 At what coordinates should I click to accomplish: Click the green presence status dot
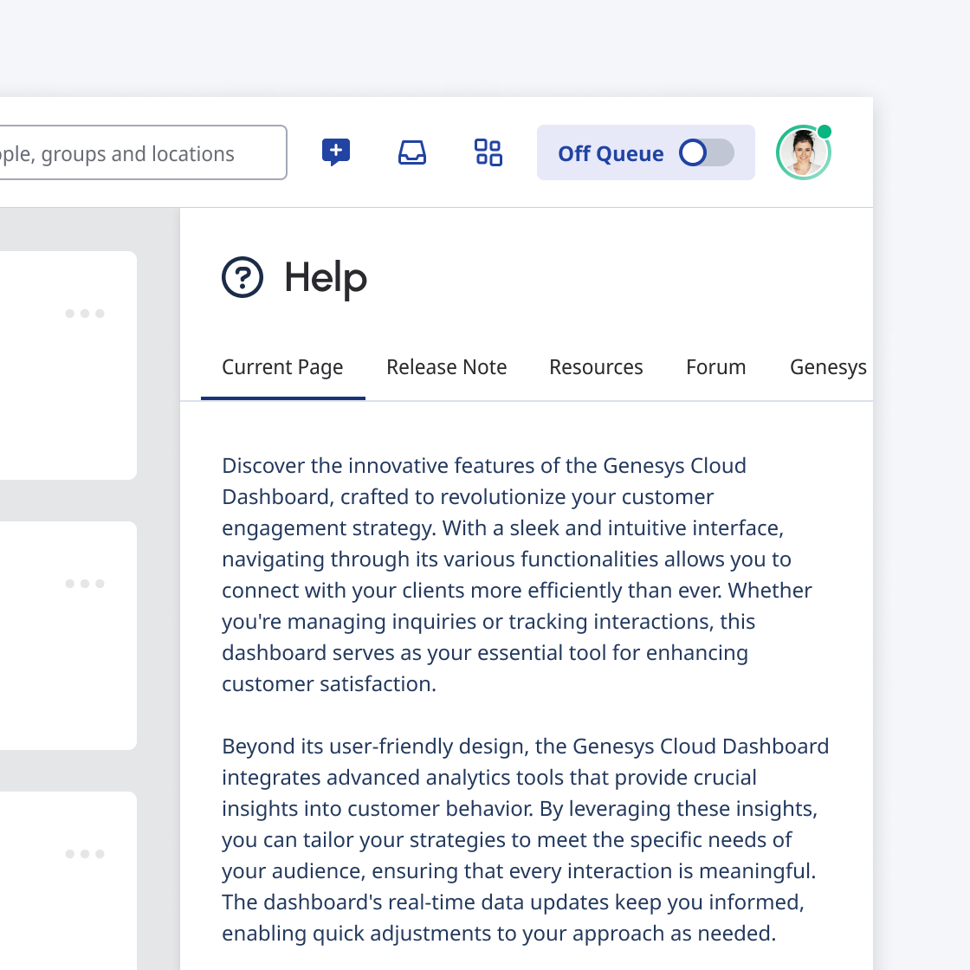point(824,132)
